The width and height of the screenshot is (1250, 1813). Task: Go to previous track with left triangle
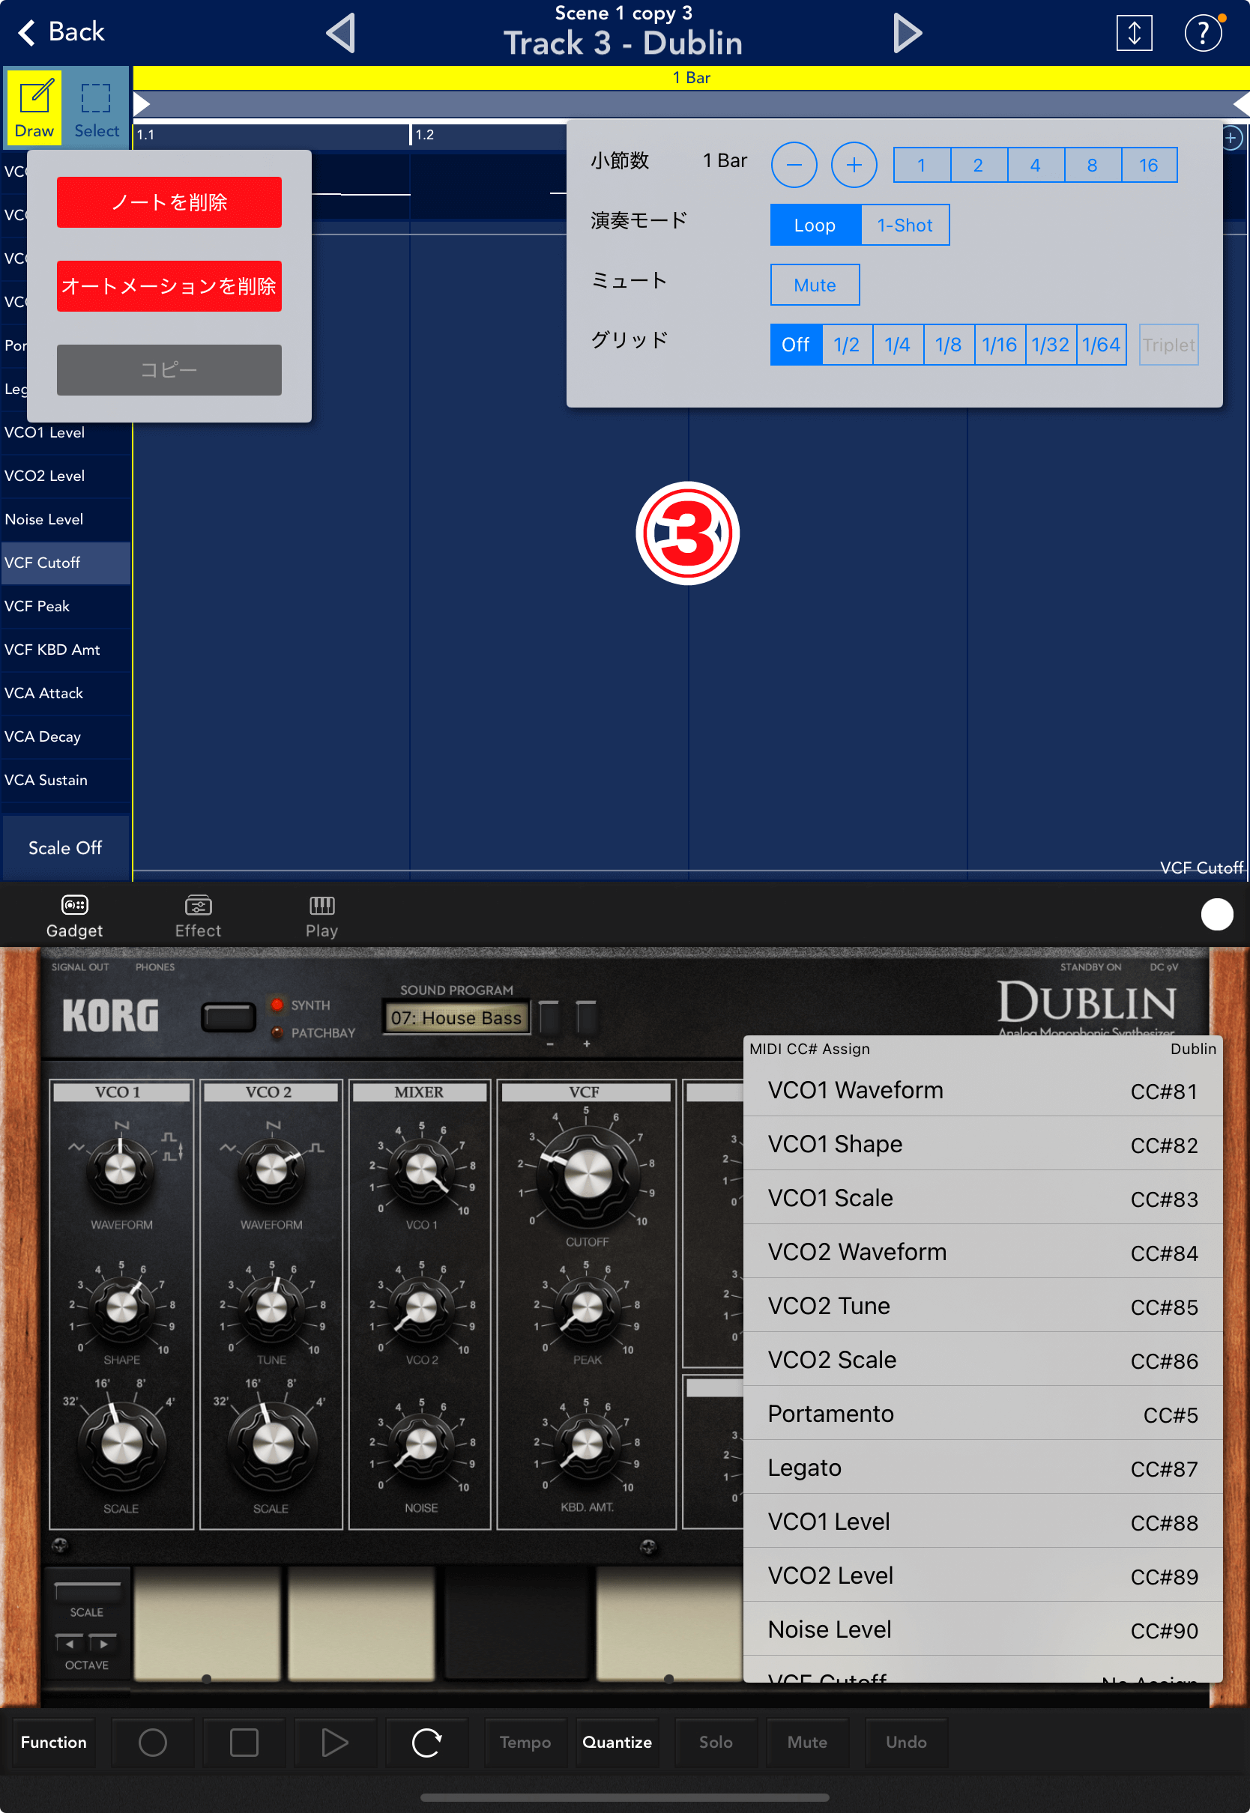342,33
